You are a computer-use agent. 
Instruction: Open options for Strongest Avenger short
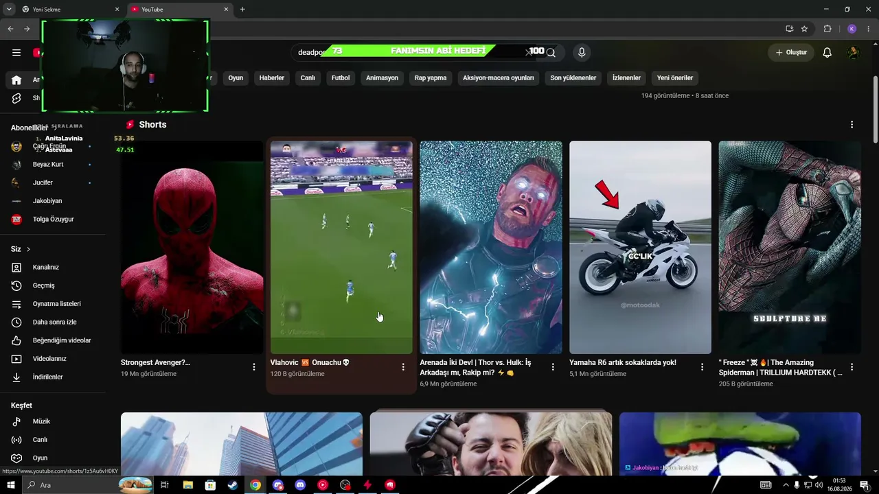254,367
